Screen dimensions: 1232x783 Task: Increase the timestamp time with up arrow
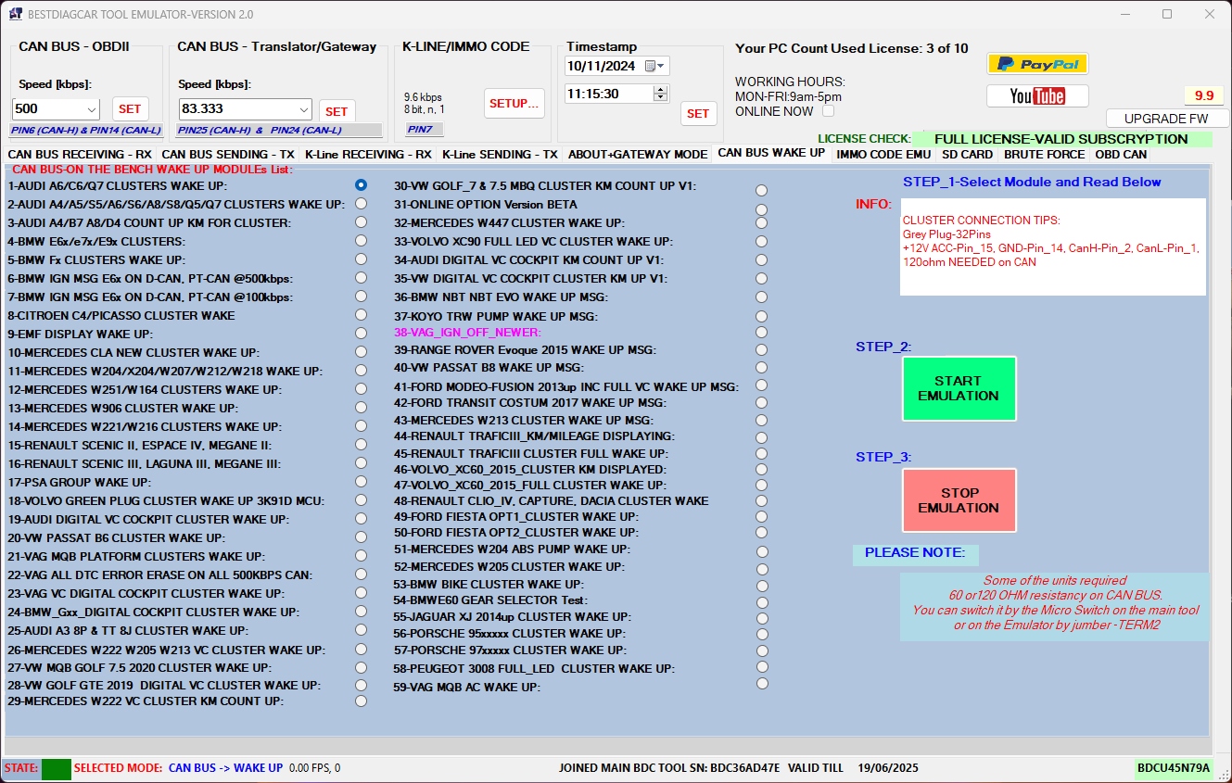click(x=661, y=89)
